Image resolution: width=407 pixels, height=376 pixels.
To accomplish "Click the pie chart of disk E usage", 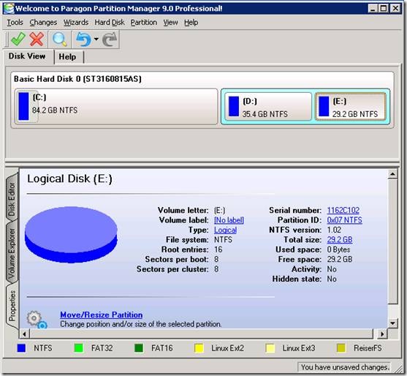I will (71, 234).
